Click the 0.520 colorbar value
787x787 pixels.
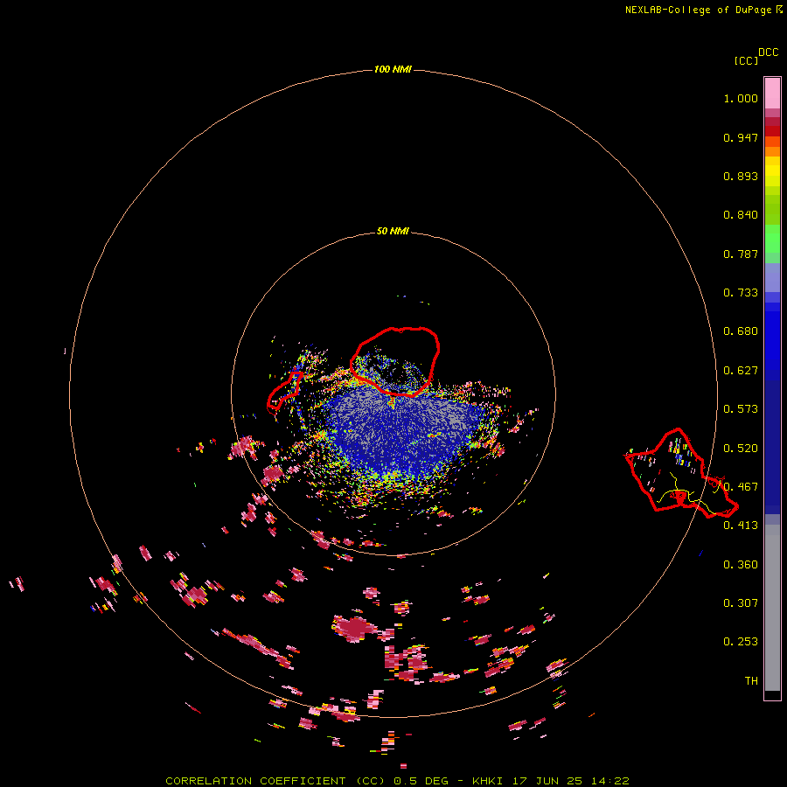(x=741, y=449)
